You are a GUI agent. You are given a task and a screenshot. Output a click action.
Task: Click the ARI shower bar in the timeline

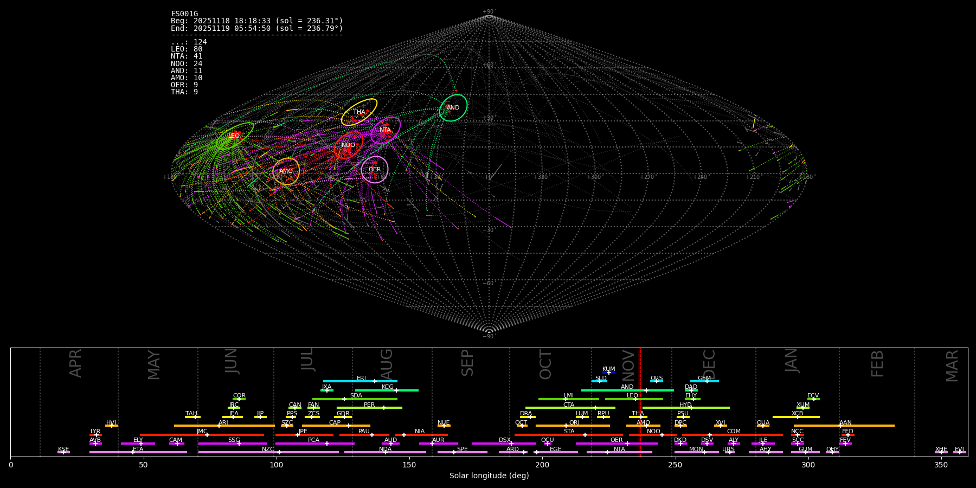(224, 426)
